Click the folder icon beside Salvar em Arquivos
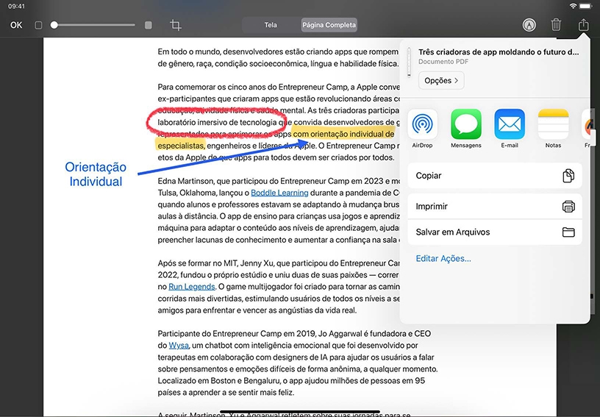The height and width of the screenshot is (417, 600). (x=568, y=232)
